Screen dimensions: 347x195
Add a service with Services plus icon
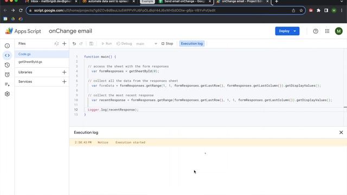(64, 82)
